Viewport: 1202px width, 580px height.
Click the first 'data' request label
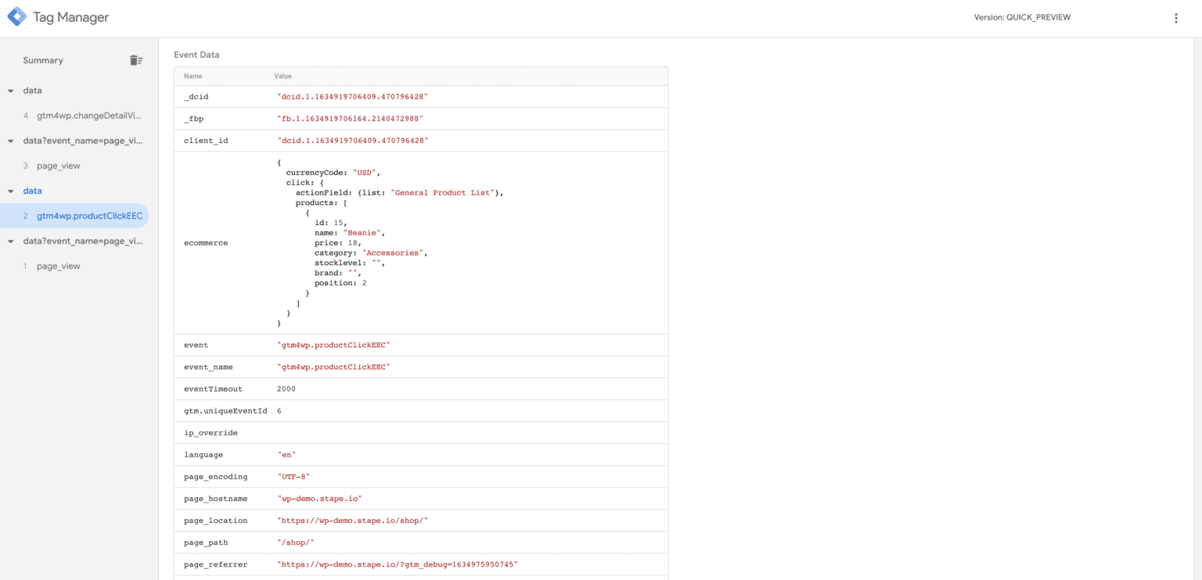point(33,91)
